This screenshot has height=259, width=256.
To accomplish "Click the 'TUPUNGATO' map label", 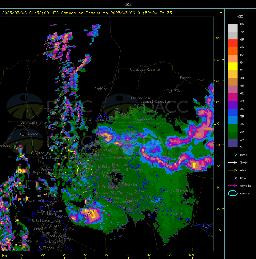I will click(50, 214).
